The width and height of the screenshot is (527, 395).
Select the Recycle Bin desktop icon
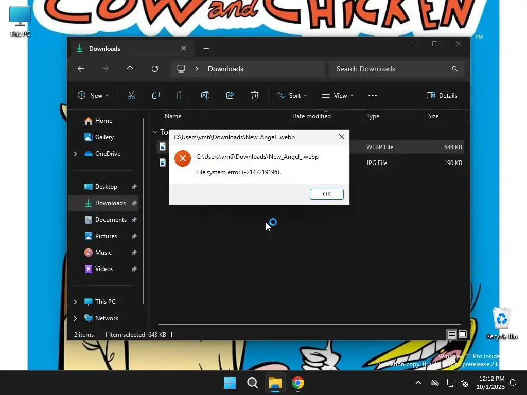click(502, 323)
